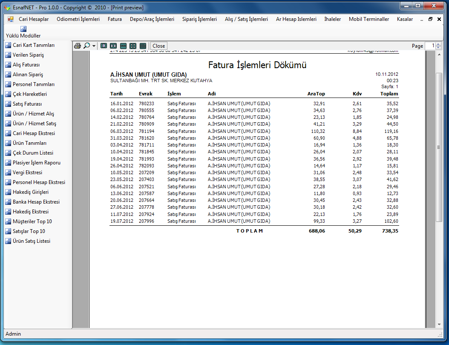Click the Fatura İşlemleri Dökümü title
This screenshot has height=345, width=449.
click(x=257, y=65)
